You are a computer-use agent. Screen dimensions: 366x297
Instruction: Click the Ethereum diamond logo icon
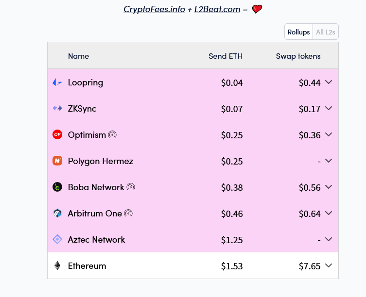tap(57, 265)
